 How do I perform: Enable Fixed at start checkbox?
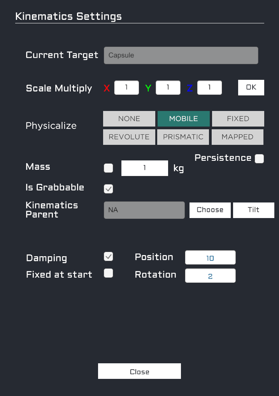point(109,273)
